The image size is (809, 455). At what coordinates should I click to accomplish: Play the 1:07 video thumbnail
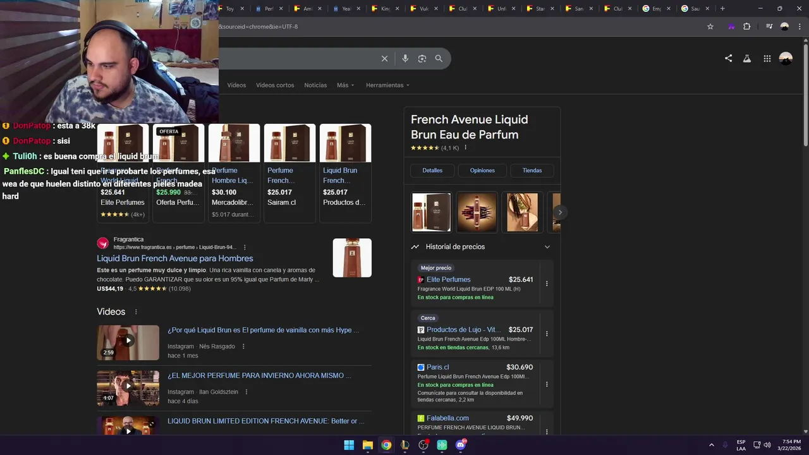click(x=128, y=388)
